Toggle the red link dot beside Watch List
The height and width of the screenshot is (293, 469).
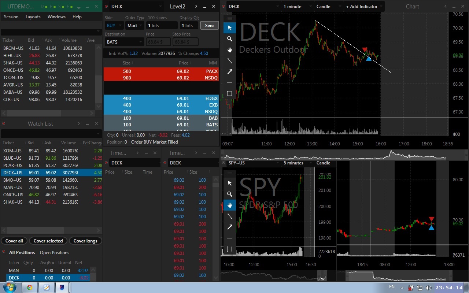[4, 124]
